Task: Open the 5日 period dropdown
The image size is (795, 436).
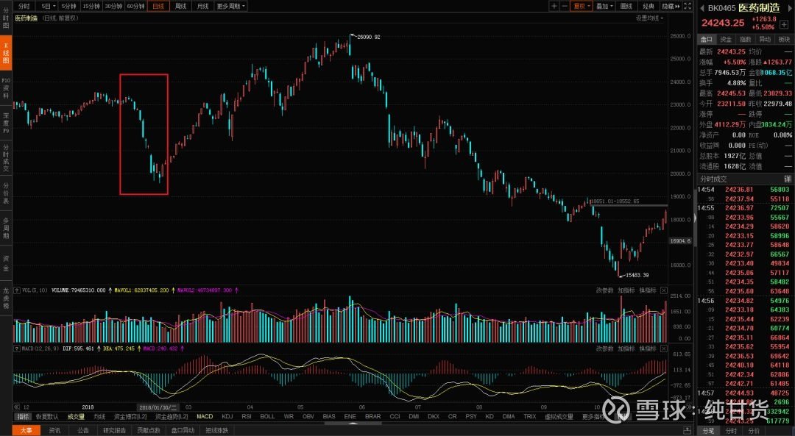Action: tap(48, 6)
